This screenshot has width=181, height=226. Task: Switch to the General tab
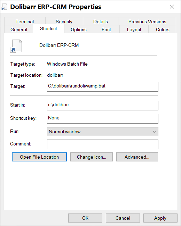(19, 30)
